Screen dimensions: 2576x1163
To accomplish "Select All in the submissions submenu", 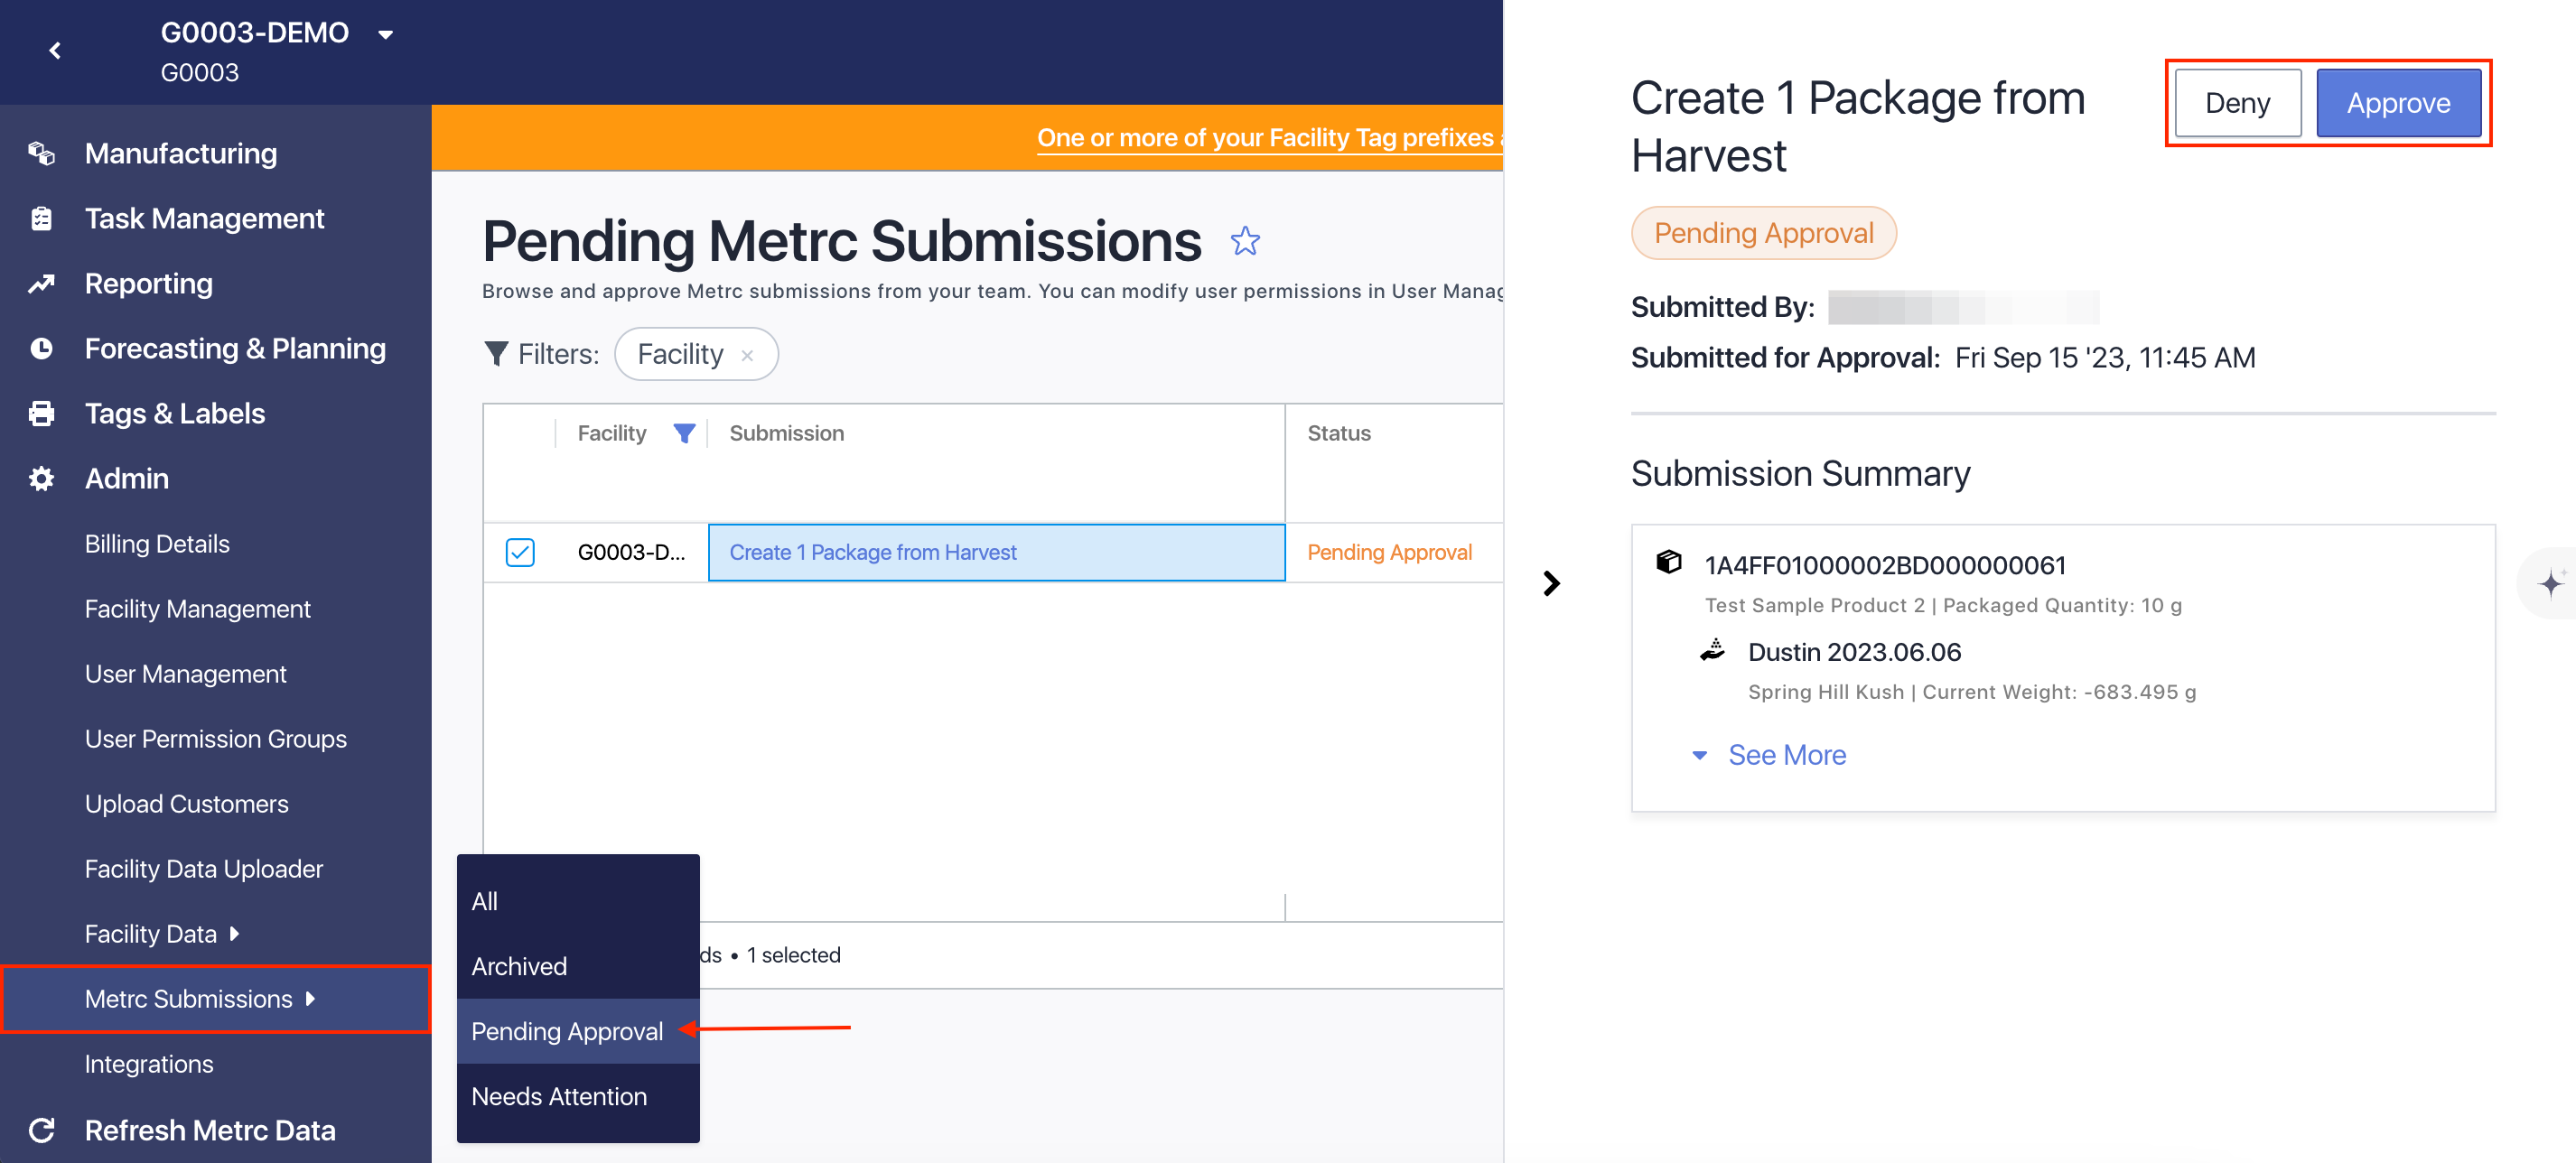I will (x=578, y=901).
